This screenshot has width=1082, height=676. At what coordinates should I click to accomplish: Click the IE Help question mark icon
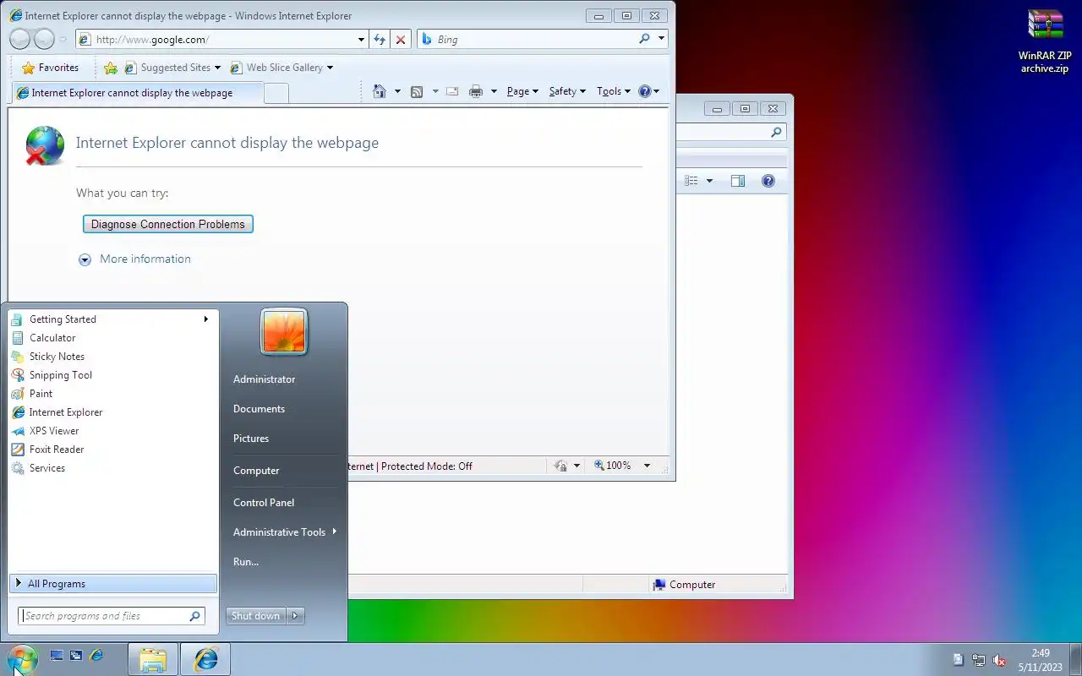pyautogui.click(x=645, y=91)
